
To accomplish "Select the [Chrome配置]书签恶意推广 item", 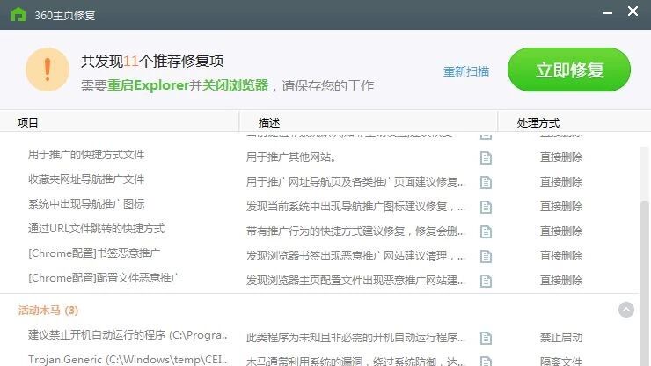I will tap(94, 253).
